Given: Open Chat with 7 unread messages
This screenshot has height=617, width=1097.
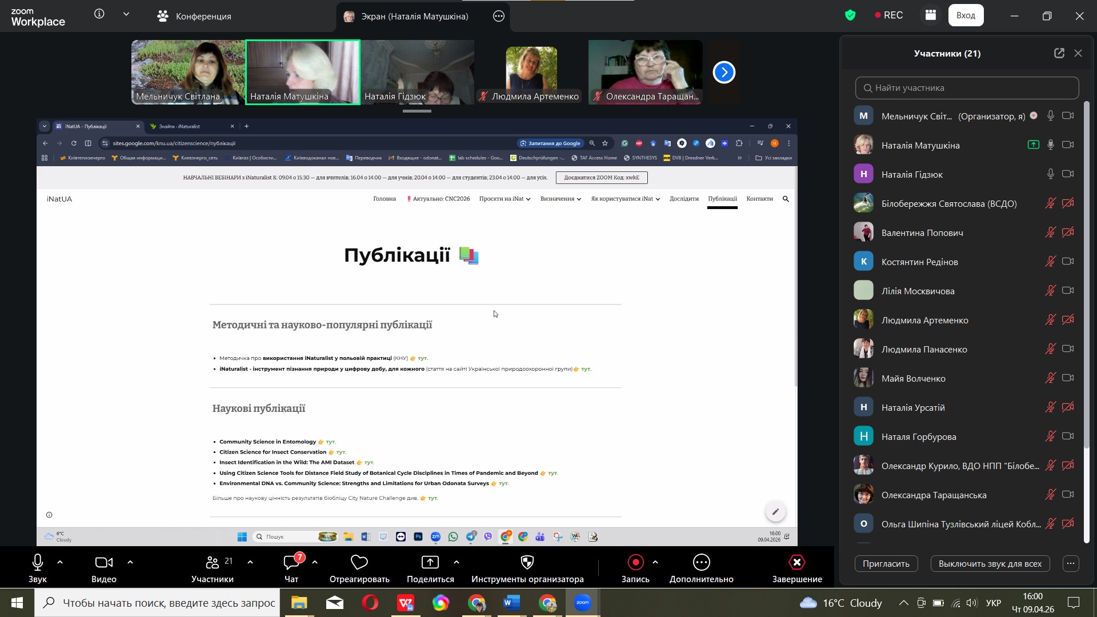Looking at the screenshot, I should (291, 563).
